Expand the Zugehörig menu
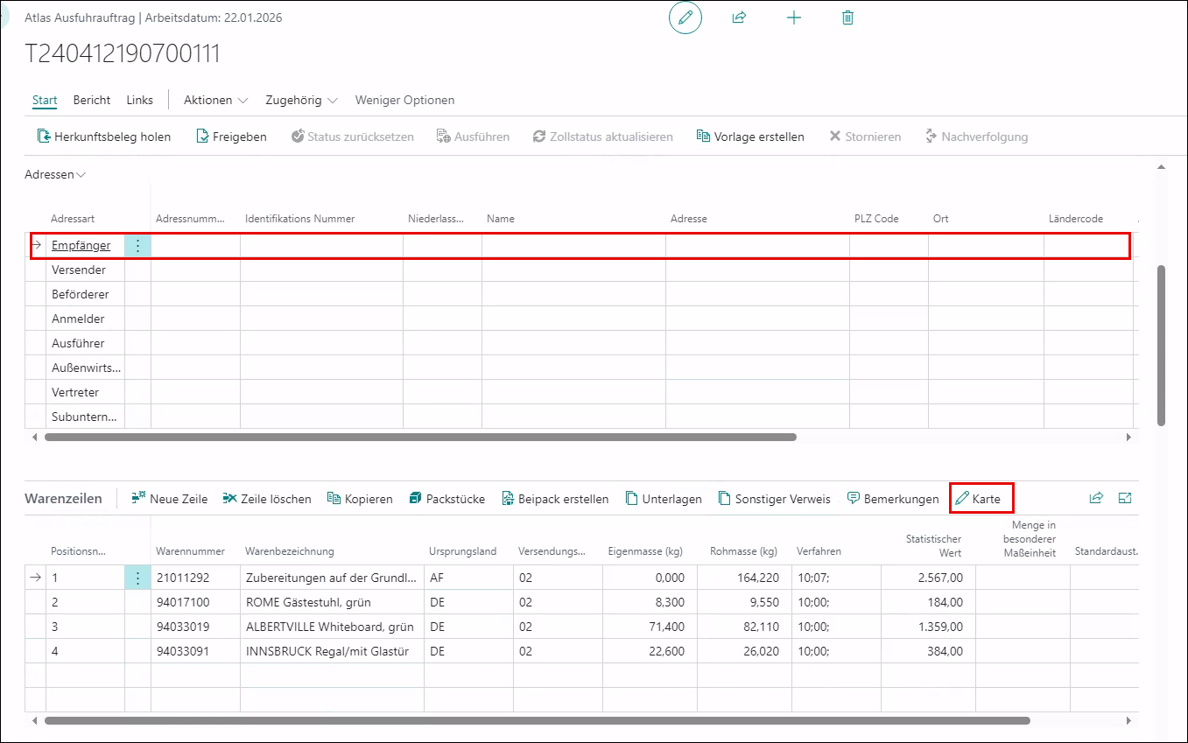This screenshot has width=1188, height=743. [x=302, y=100]
